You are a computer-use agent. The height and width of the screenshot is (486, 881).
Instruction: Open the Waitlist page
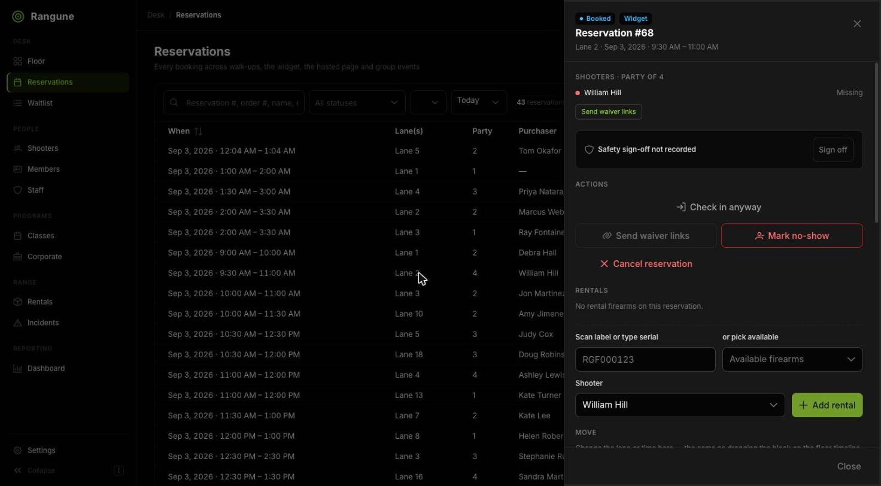pyautogui.click(x=68, y=103)
